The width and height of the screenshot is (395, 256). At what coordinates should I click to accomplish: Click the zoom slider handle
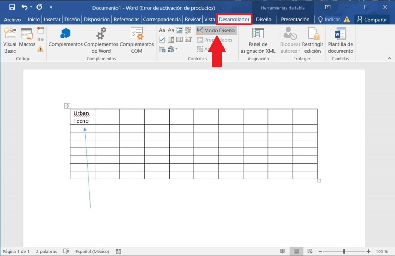pos(344,251)
